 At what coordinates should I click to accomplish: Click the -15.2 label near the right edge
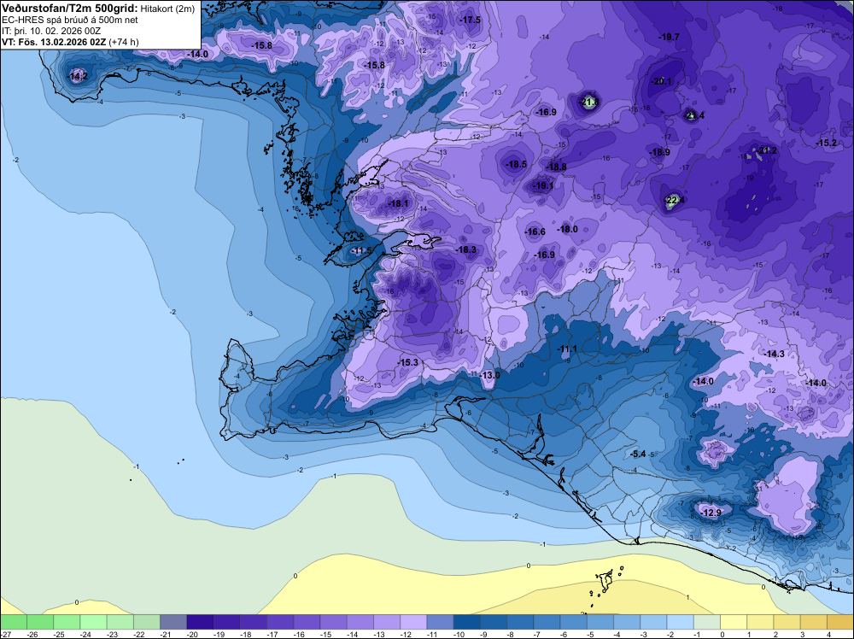point(826,143)
